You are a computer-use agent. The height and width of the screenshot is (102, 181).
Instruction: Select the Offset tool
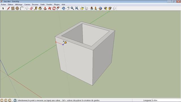59,8
